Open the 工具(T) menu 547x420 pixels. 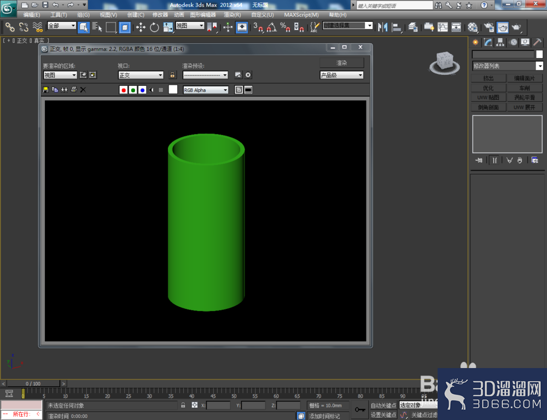point(59,15)
